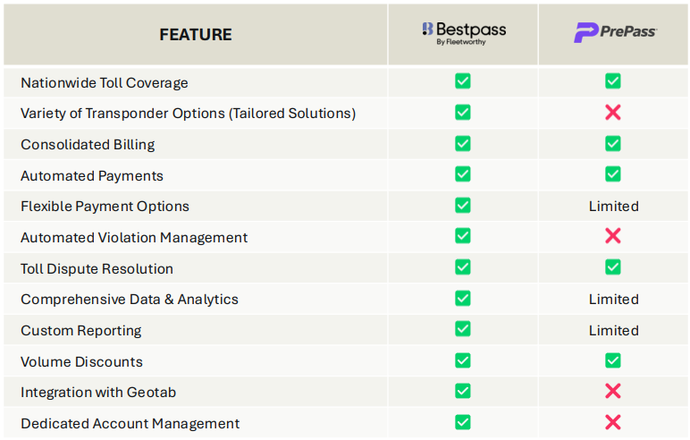690x440 pixels.
Task: Select the 'Integration with Geotab' label
Action: click(x=98, y=393)
